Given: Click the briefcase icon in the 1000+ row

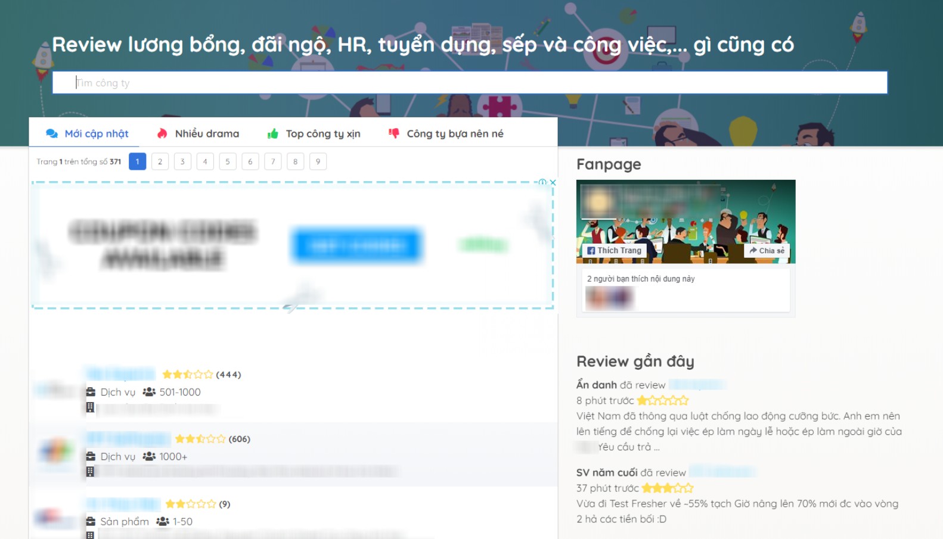Looking at the screenshot, I should (91, 456).
